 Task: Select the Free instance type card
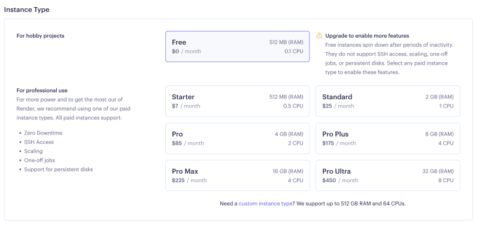(237, 47)
